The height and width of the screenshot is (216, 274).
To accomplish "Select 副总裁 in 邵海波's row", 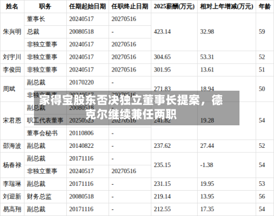I will click(x=36, y=146).
